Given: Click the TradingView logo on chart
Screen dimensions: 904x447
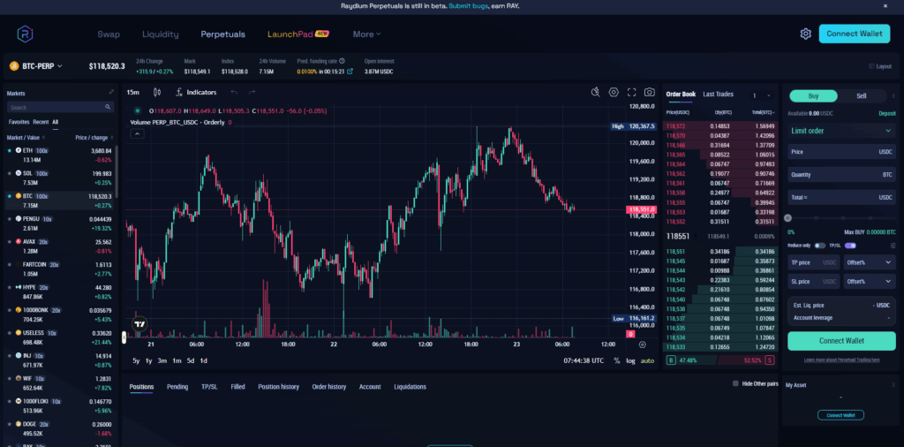Looking at the screenshot, I should pos(139,324).
